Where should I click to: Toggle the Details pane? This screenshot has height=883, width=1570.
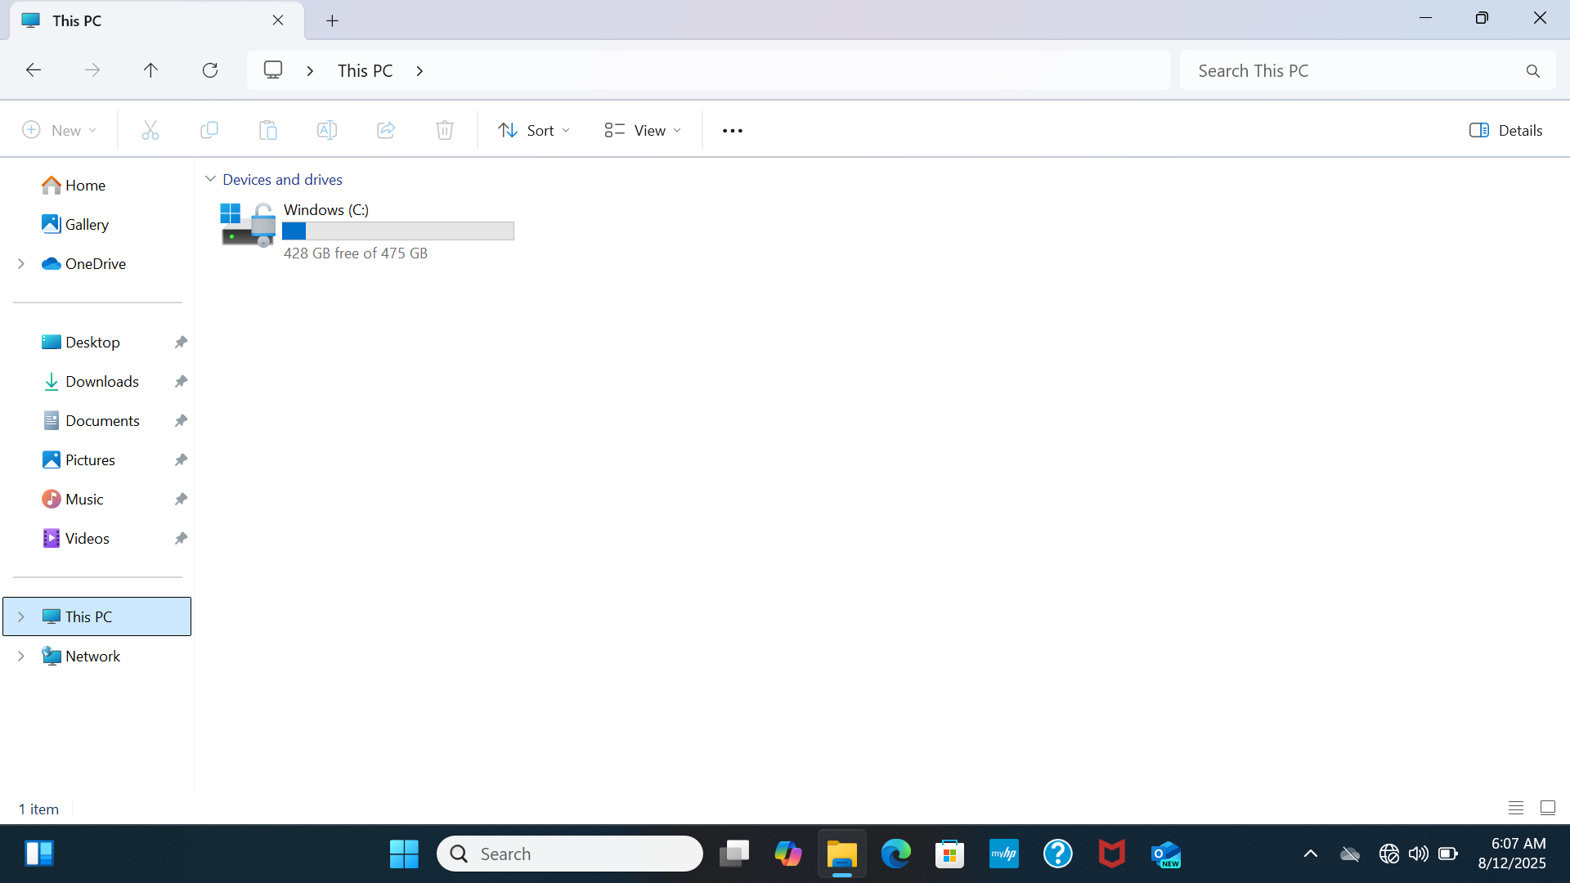pos(1505,131)
